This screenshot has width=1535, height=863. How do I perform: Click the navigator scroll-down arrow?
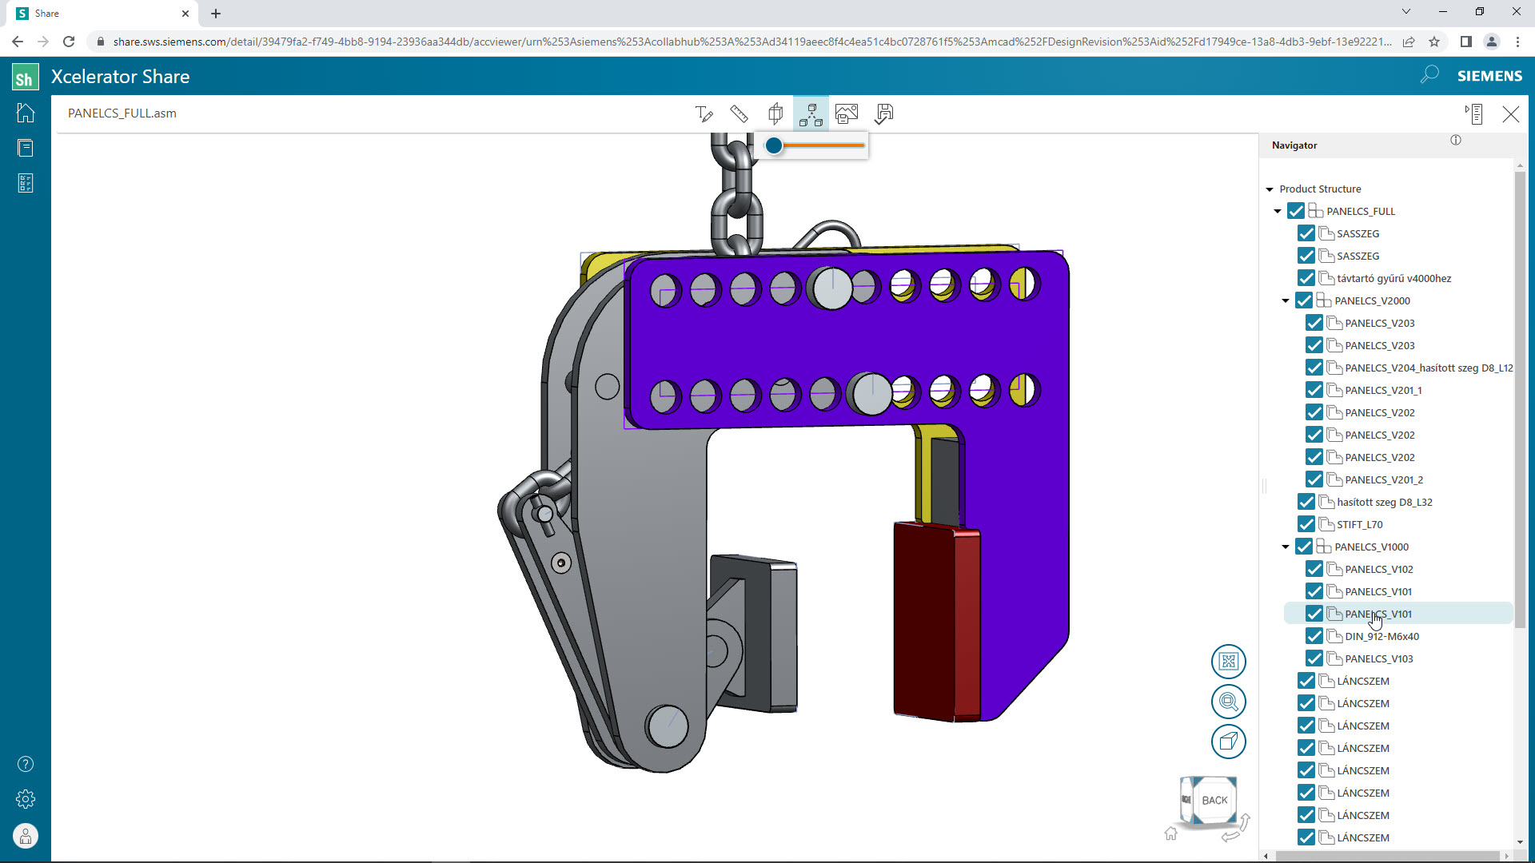[1520, 841]
